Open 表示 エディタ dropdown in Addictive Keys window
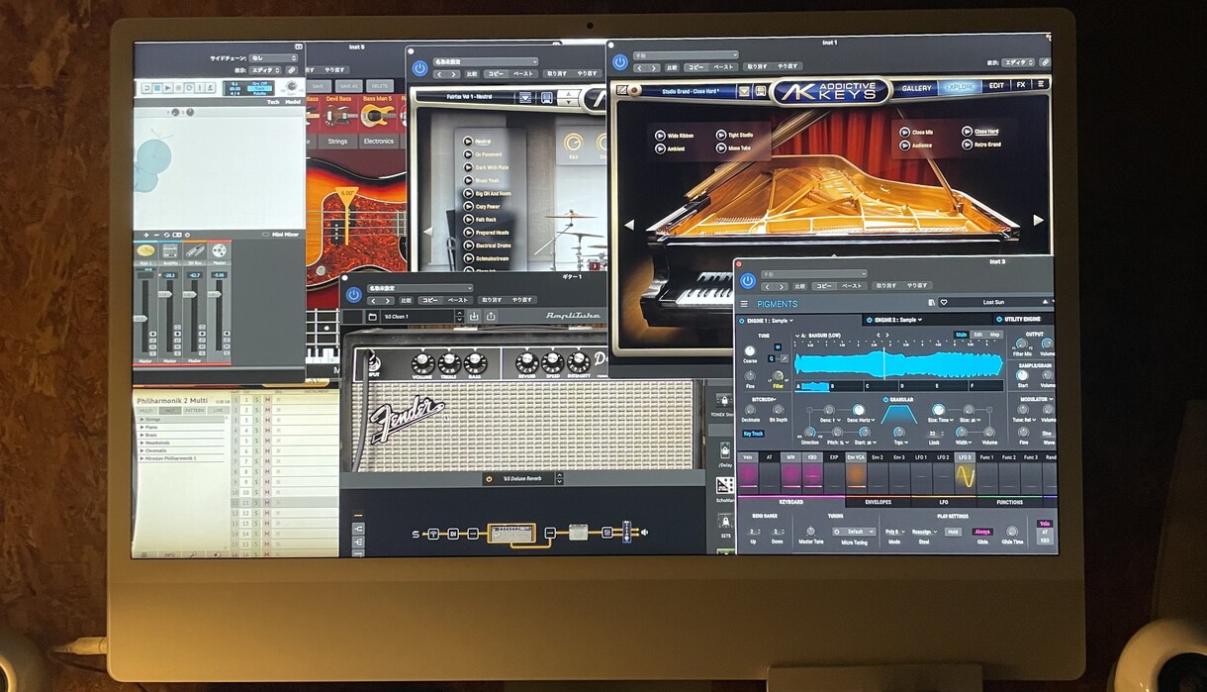The width and height of the screenshot is (1207, 692). (1020, 61)
